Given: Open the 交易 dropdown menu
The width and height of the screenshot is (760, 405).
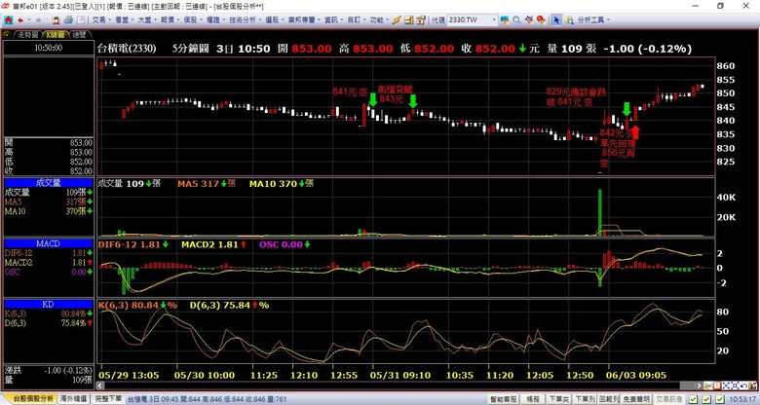Looking at the screenshot, I should pos(100,19).
